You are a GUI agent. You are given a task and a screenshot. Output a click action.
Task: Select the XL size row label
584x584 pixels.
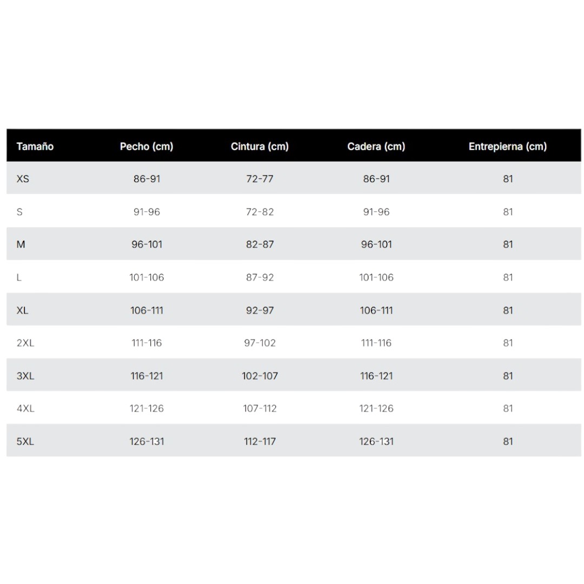23,310
